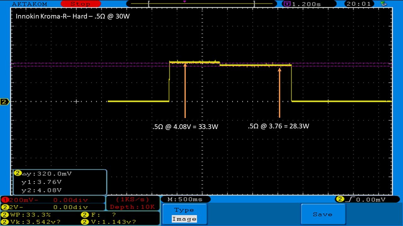Image resolution: width=403 pixels, height=226 pixels.
Task: Click the 0.00mV trigger level readout
Action: [370, 199]
